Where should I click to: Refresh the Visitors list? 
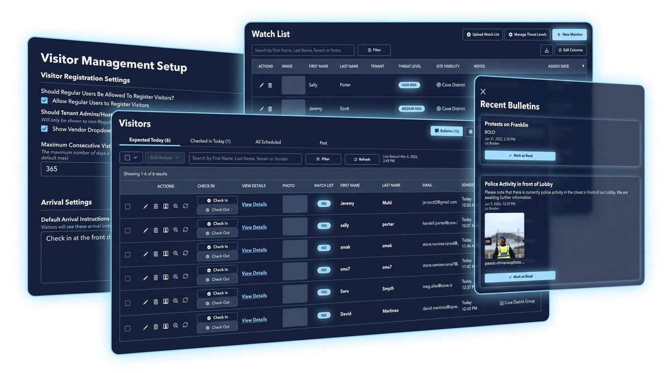[x=362, y=159]
